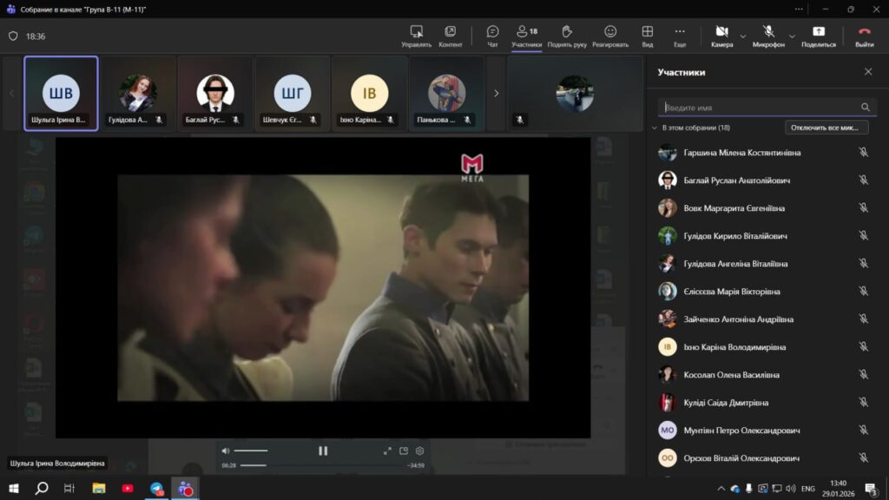Click the video fullscreen expand icon
The height and width of the screenshot is (500, 889).
coord(387,451)
